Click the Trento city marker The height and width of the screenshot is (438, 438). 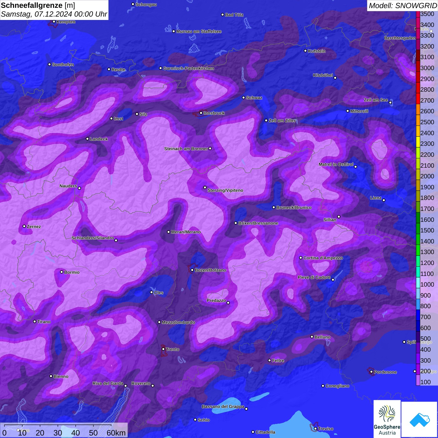click(x=163, y=349)
